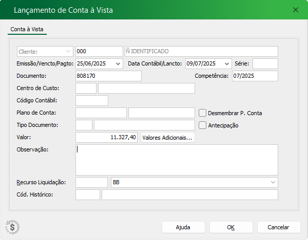Click the Cancelar button
The image size is (308, 240).
pos(279,227)
